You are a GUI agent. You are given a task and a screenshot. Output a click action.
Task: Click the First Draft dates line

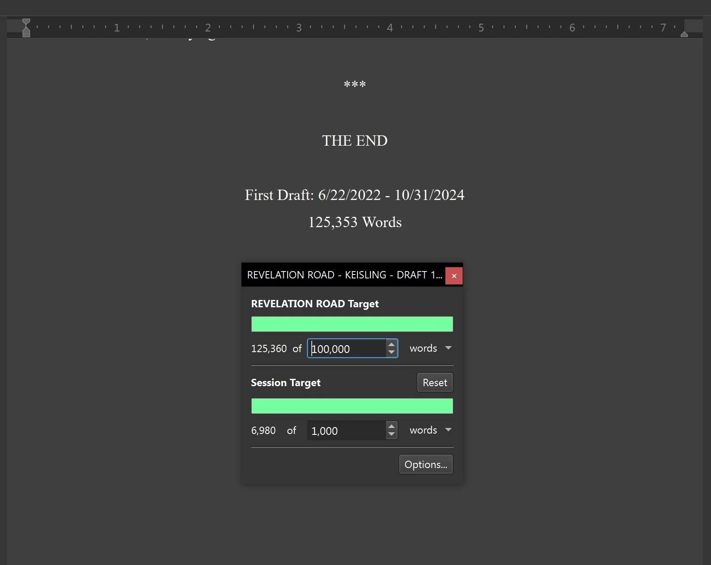354,195
